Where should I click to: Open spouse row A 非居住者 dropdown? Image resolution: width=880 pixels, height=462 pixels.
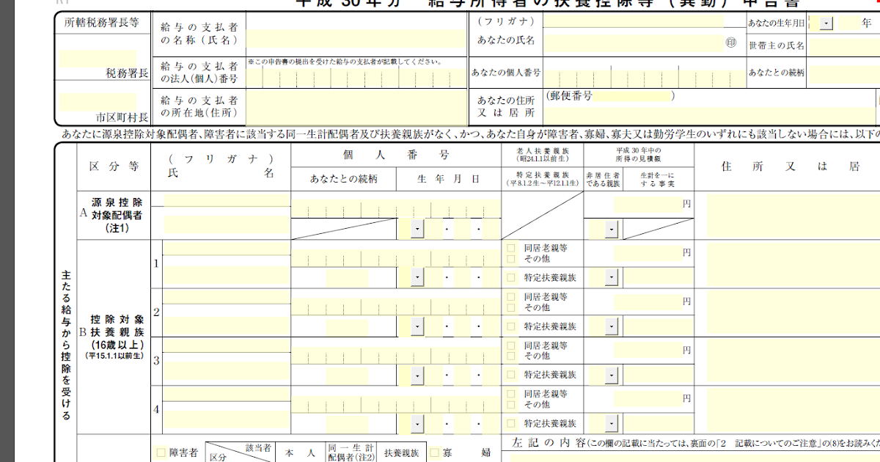(x=612, y=230)
